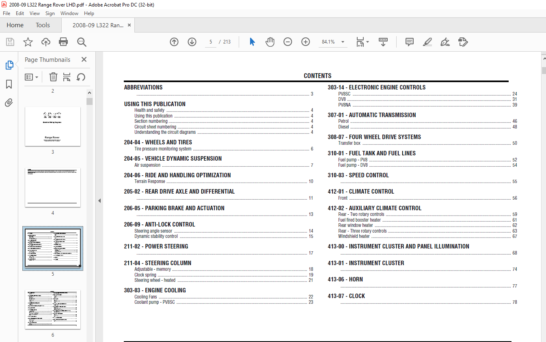546x342 pixels.
Task: Close the 2008-09 L322 Ran... document tab
Action: [129, 25]
